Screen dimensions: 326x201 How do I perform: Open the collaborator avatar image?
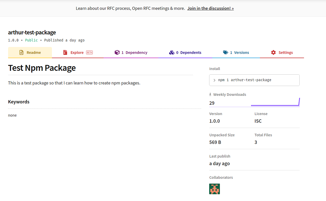(x=215, y=189)
